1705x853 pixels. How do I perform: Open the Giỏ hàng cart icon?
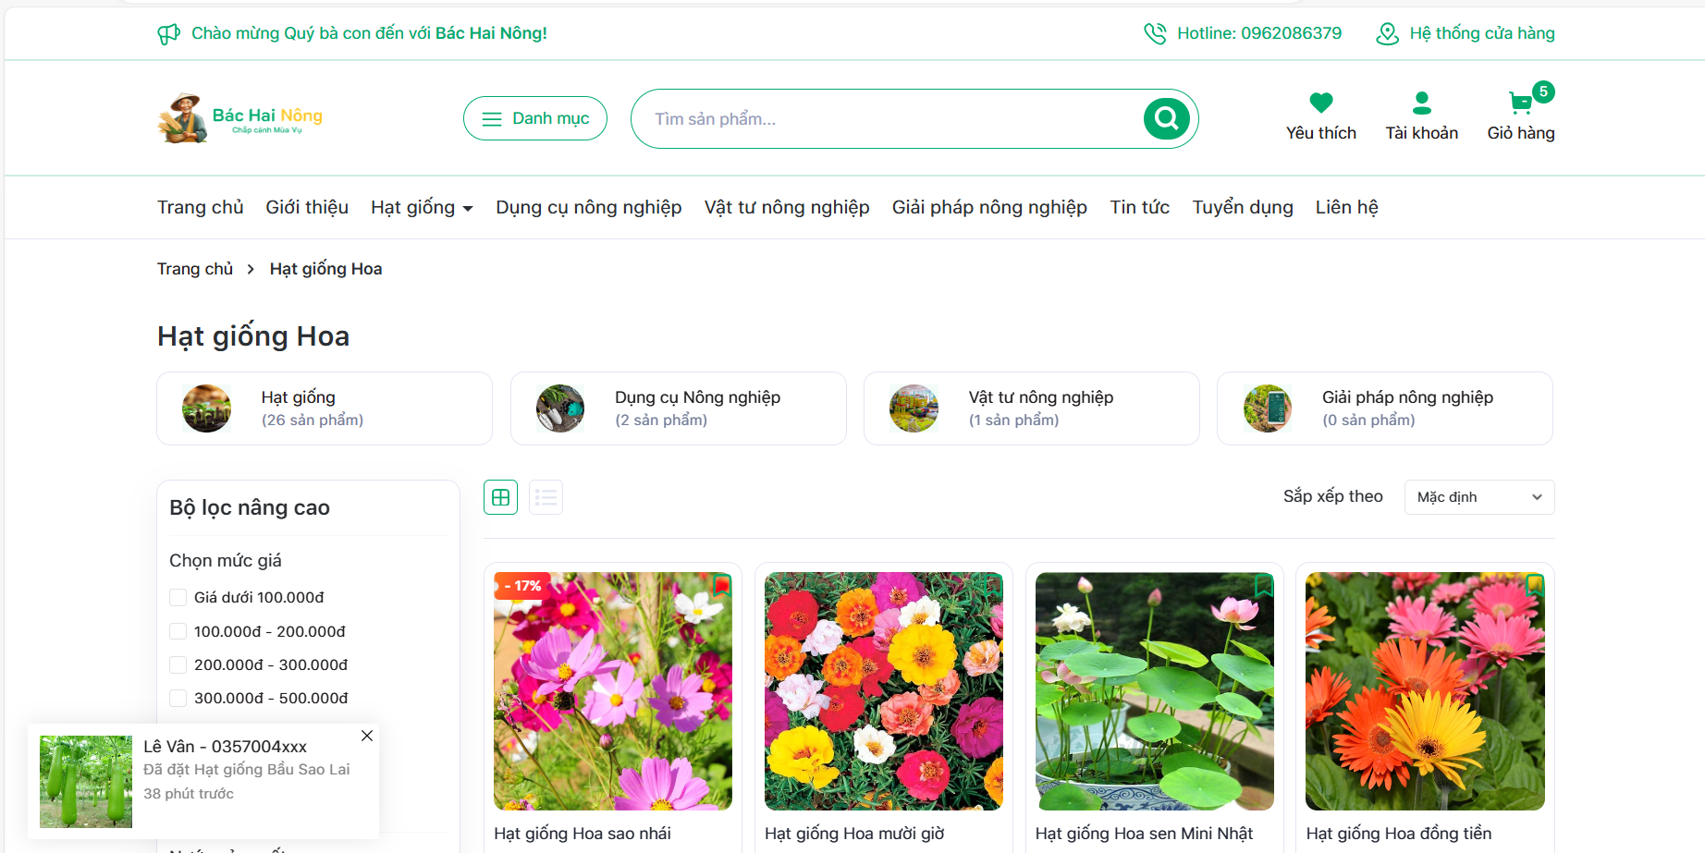click(x=1519, y=103)
